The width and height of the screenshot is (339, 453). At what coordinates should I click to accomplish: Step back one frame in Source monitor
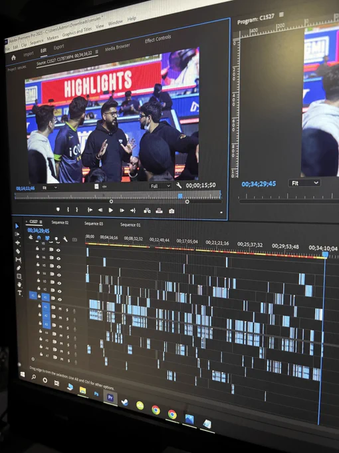(x=100, y=210)
